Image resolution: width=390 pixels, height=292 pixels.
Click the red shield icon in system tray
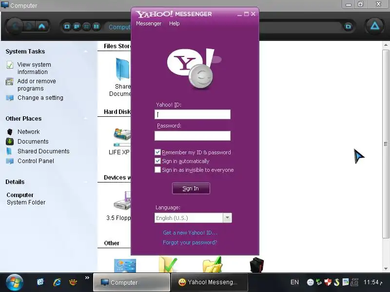tap(328, 282)
